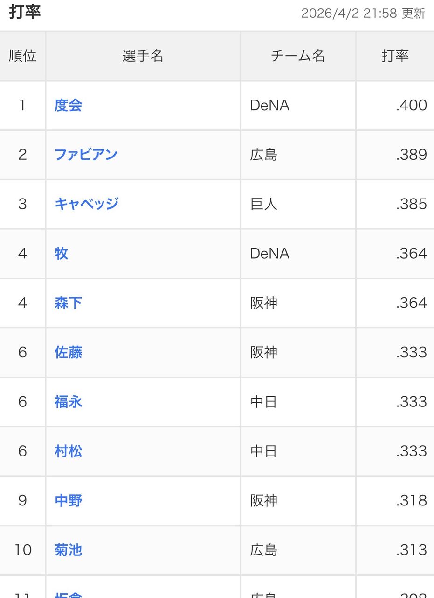Click the チーム名 column header

298,56
